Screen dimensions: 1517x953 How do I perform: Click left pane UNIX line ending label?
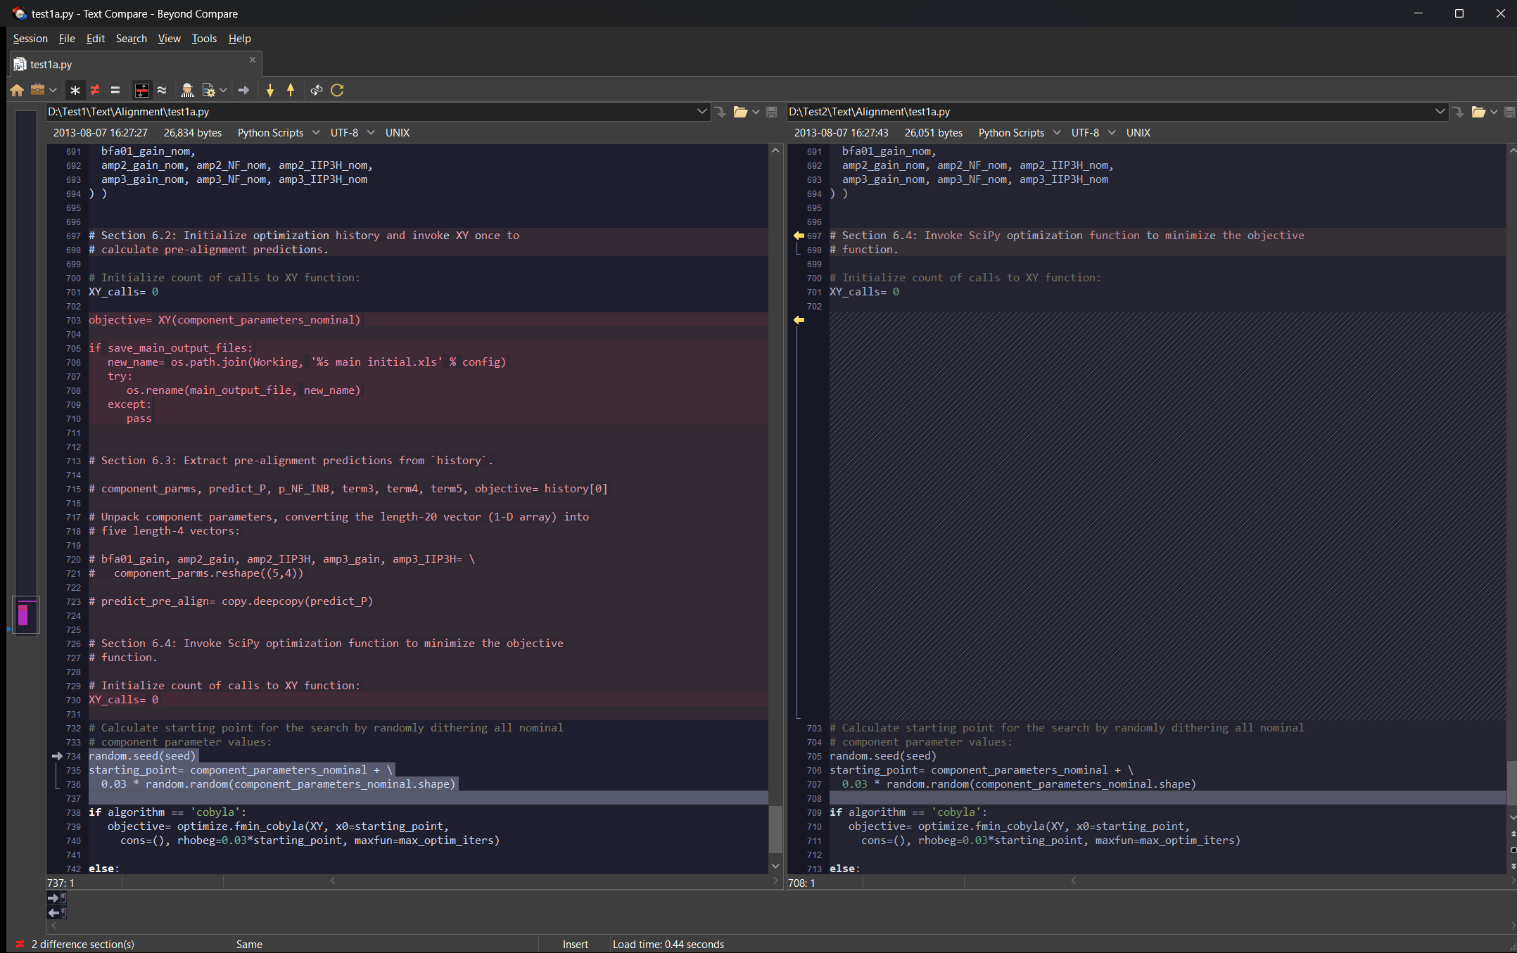398,133
